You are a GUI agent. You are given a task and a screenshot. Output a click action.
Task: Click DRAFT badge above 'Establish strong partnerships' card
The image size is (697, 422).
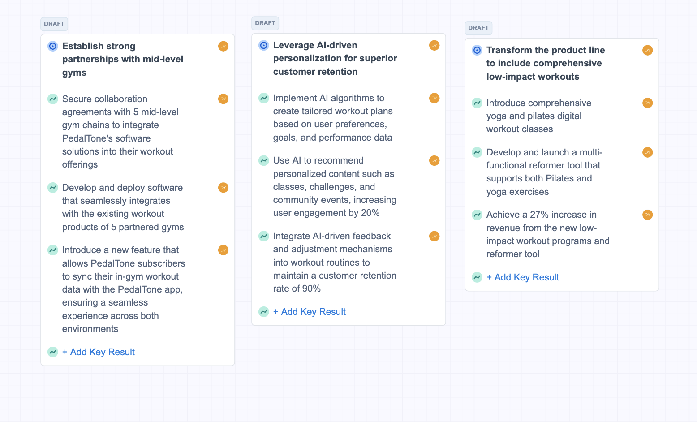(x=54, y=24)
